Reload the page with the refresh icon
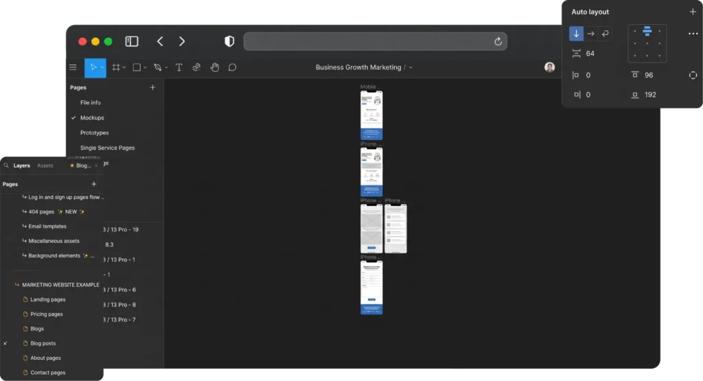This screenshot has width=703, height=381. pyautogui.click(x=498, y=41)
